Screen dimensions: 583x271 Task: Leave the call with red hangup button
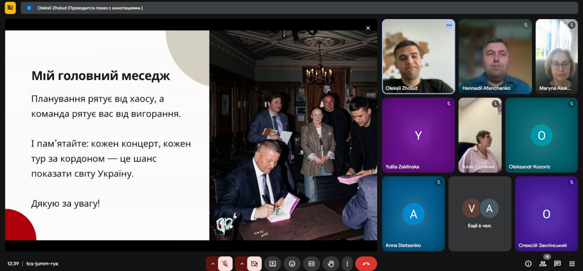tap(366, 264)
